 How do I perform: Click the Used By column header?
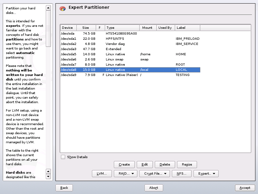pos(165,28)
